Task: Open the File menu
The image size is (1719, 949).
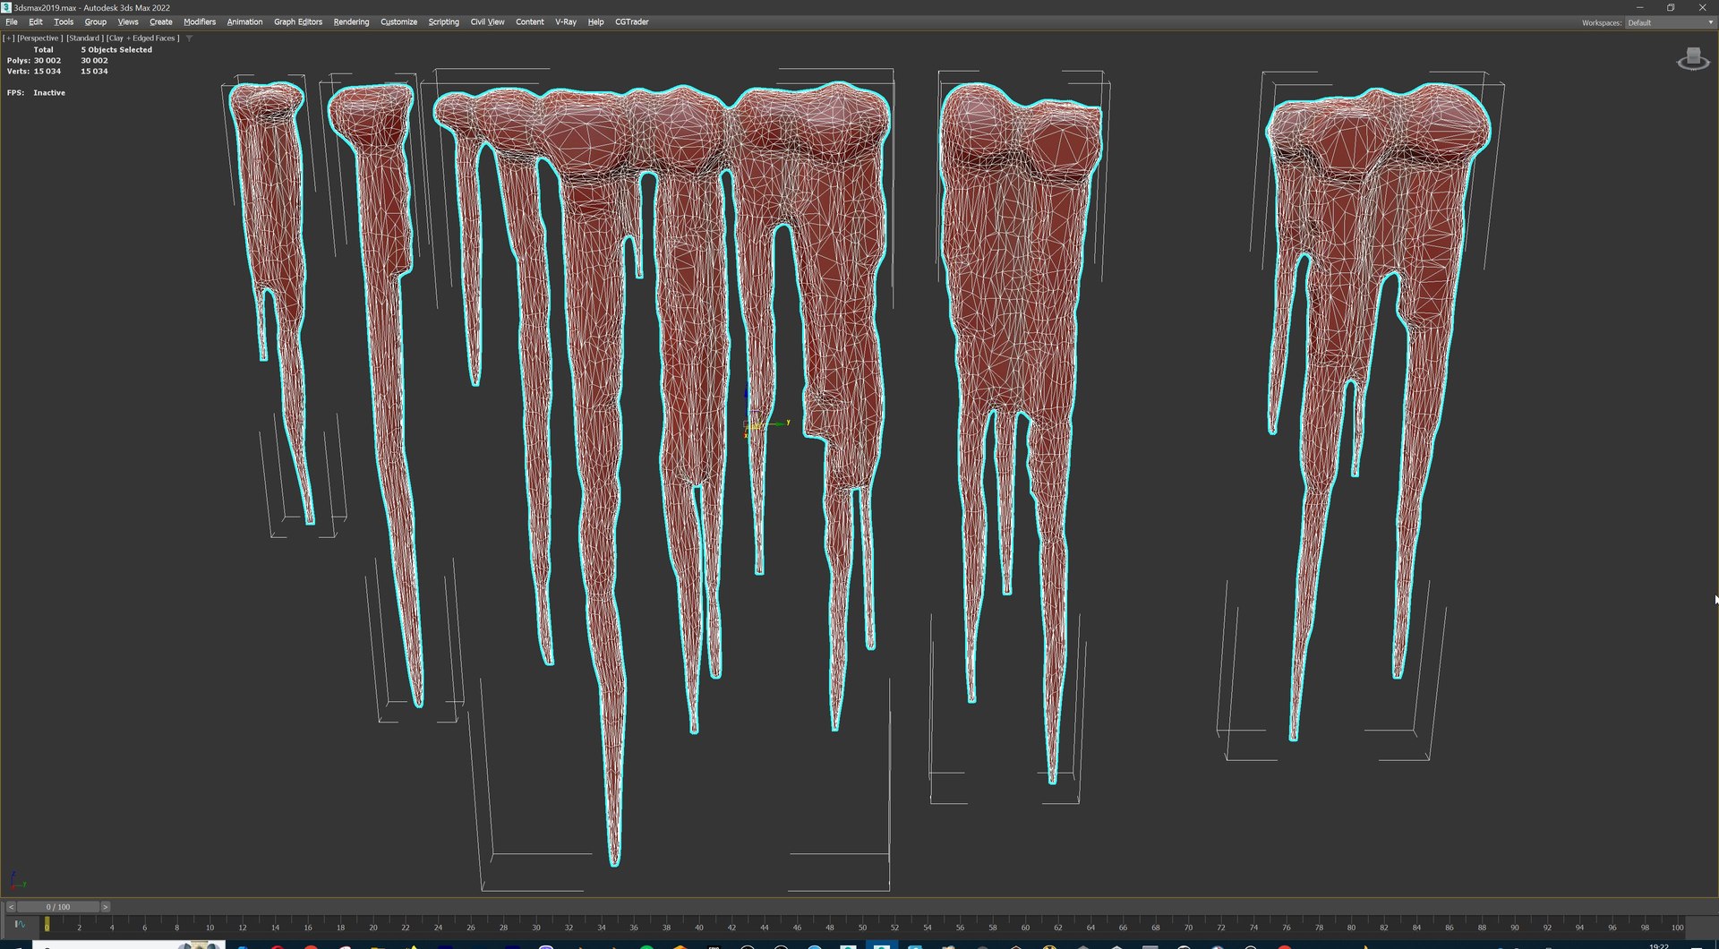Action: [12, 21]
